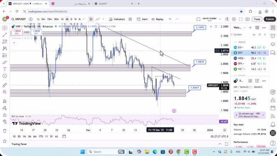
Task: Take a chart snapshot with camera icon
Action: 248,19
